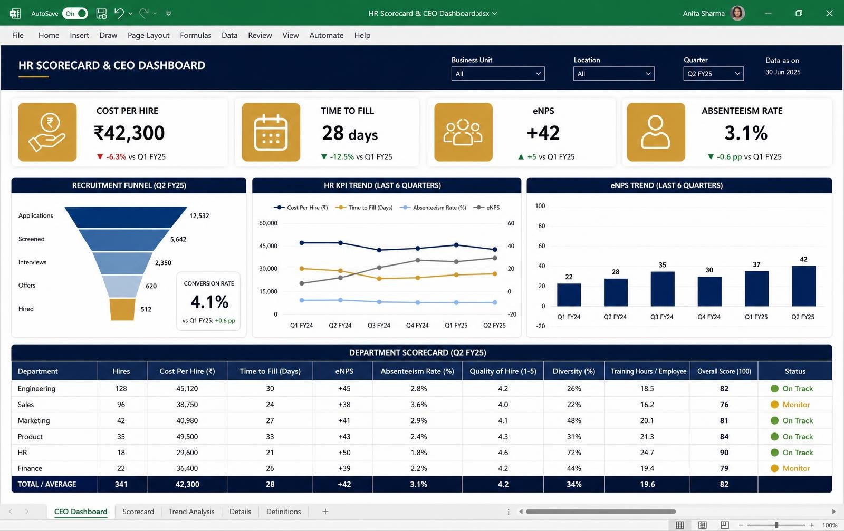The image size is (844, 531).
Task: Click the Cost Per Hire rupee icon
Action: 47,132
